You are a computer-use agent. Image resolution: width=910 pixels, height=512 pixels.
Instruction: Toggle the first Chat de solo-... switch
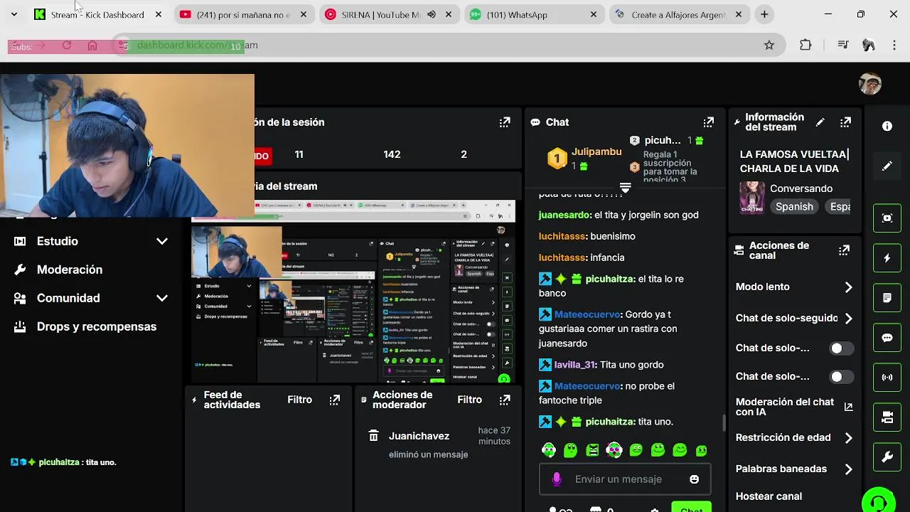click(x=842, y=348)
